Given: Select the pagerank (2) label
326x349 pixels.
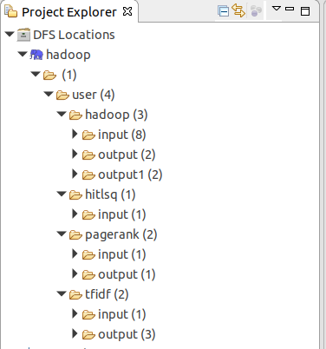Looking at the screenshot, I should 121,234.
